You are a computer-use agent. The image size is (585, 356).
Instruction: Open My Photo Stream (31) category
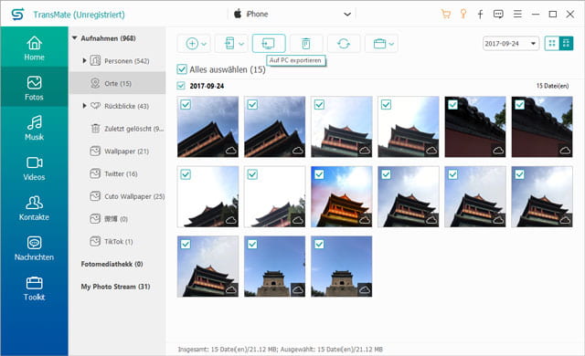click(x=116, y=287)
